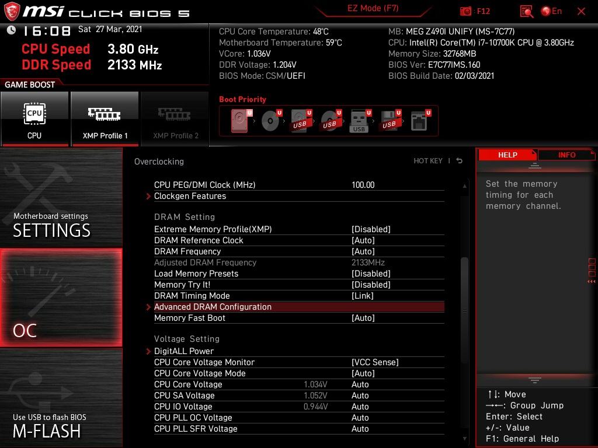Open CPU Core Voltage Mode dropdown
This screenshot has width=598, height=448.
(363, 373)
